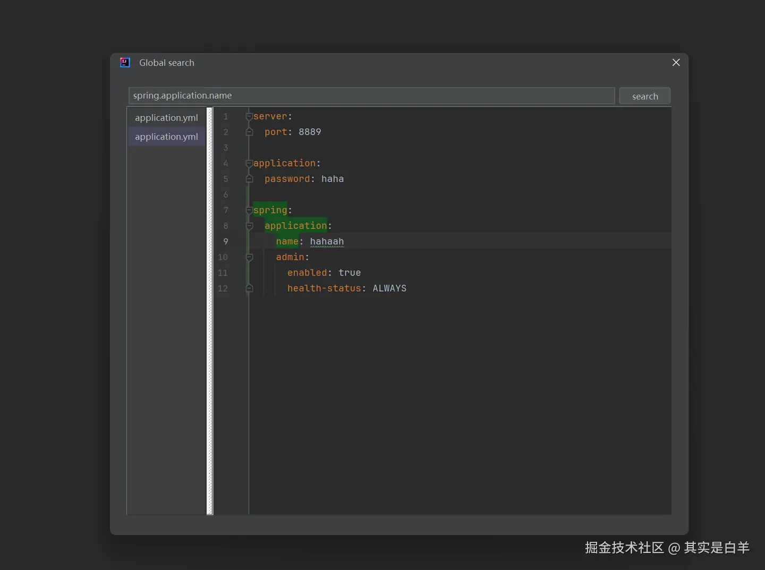Click the search button
This screenshot has width=765, height=570.
point(644,96)
